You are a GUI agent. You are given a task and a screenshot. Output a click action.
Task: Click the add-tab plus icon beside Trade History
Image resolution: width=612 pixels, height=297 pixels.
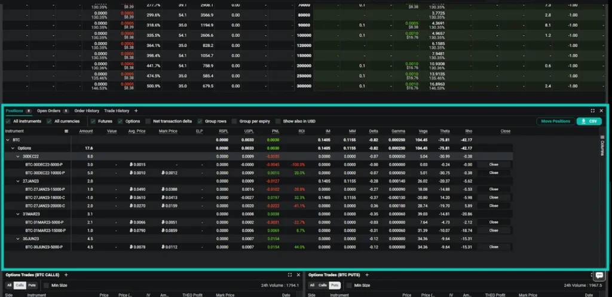pos(136,110)
